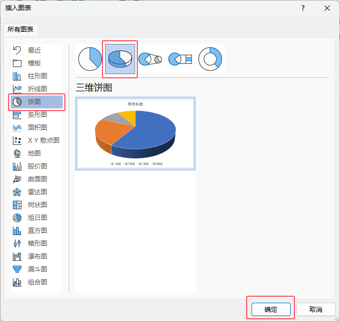This screenshot has height=322, width=340.
Task: Select 旭日图 sunburst chart category
Action: click(36, 218)
